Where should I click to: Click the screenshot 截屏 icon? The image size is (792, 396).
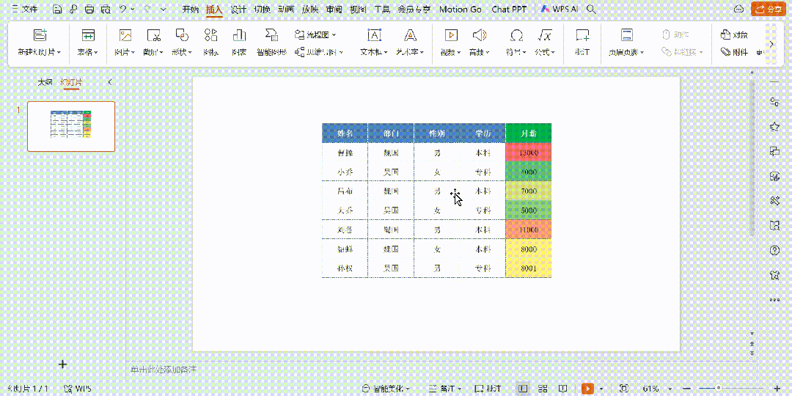tap(153, 35)
